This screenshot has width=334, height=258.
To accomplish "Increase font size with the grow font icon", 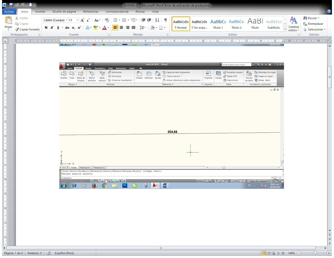I will 82,20.
